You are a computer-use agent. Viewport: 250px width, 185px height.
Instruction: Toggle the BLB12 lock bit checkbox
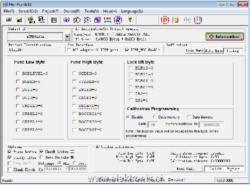(x=131, y=68)
